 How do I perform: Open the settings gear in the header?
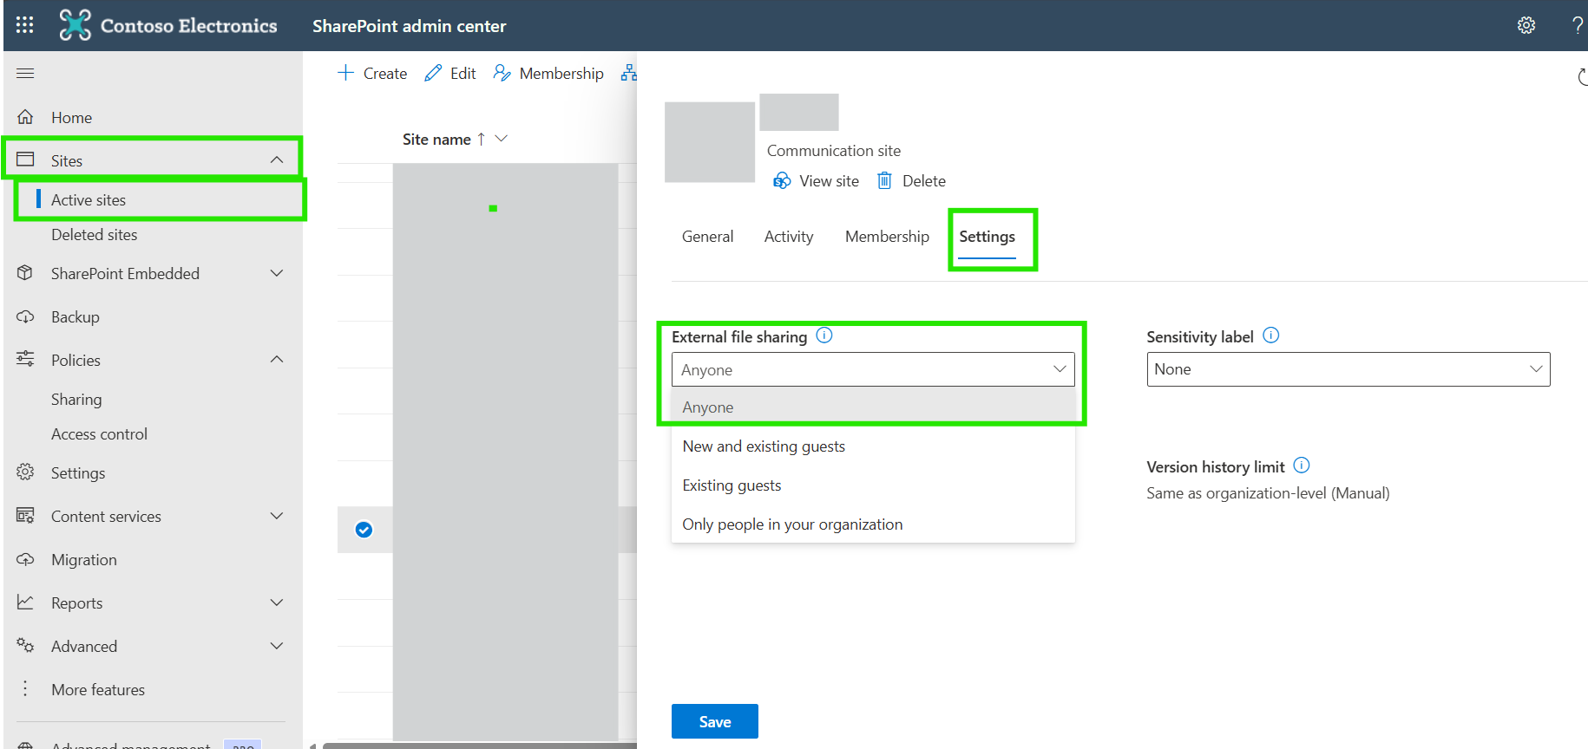[x=1526, y=25]
